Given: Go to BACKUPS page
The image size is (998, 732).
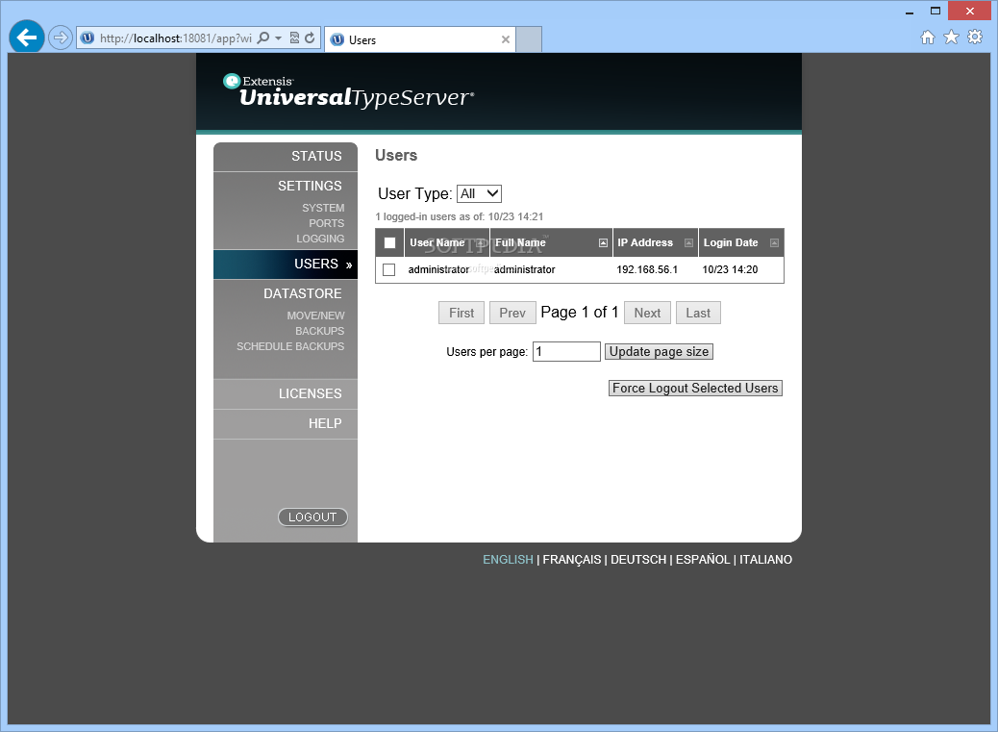Looking at the screenshot, I should coord(319,331).
